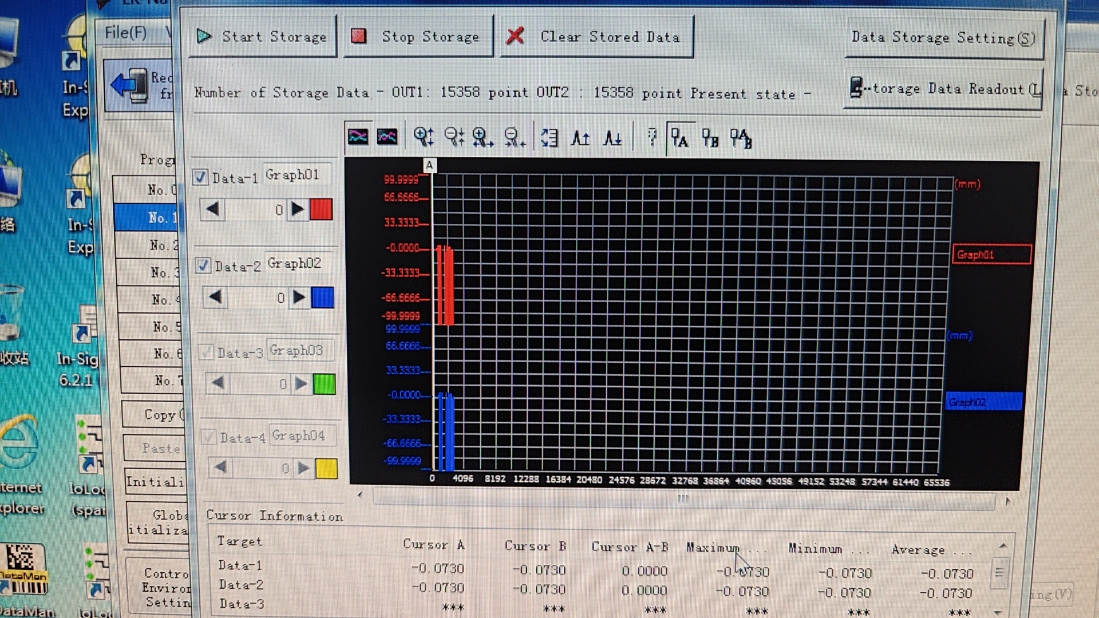Viewport: 1099px width, 618px height.
Task: Click the horizontal zoom-in magnifier icon
Action: (x=483, y=137)
